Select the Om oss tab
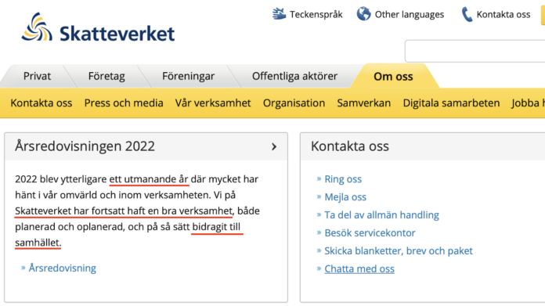545x306 pixels. coord(393,77)
